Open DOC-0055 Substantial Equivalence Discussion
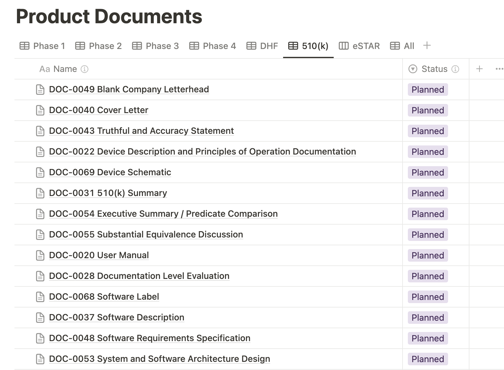This screenshot has height=370, width=504. [x=146, y=235]
